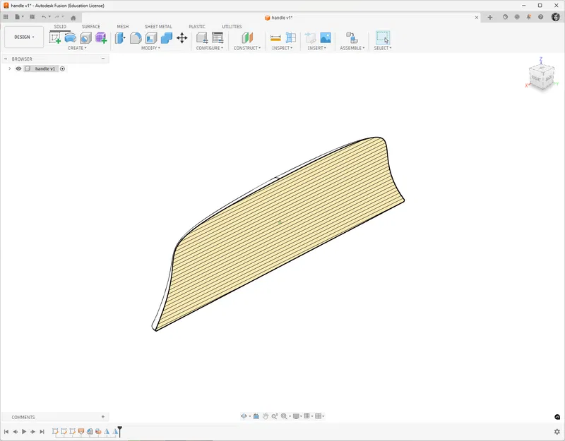Open the Notifications bell icon
This screenshot has height=441, width=565.
pos(528,17)
